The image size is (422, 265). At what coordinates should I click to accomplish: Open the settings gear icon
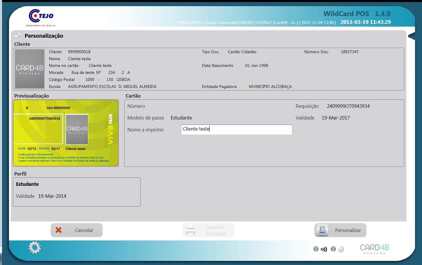pyautogui.click(x=34, y=247)
